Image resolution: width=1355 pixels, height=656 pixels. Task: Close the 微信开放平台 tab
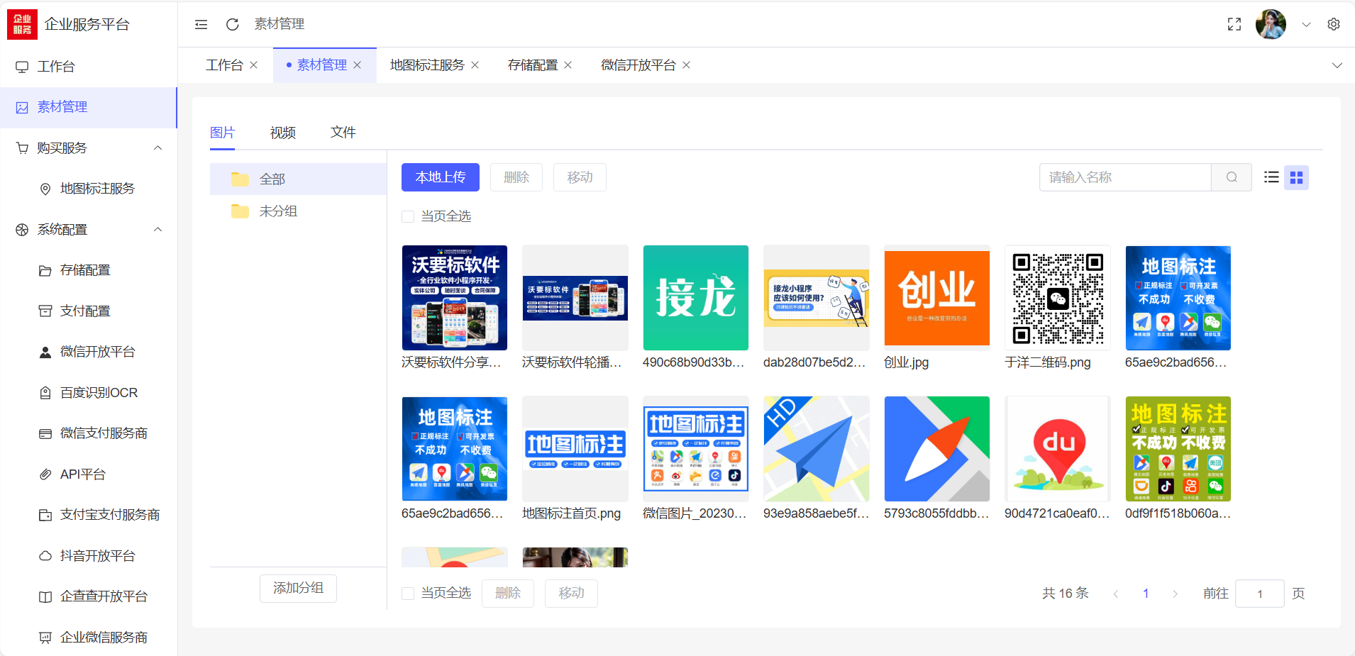[x=687, y=65]
